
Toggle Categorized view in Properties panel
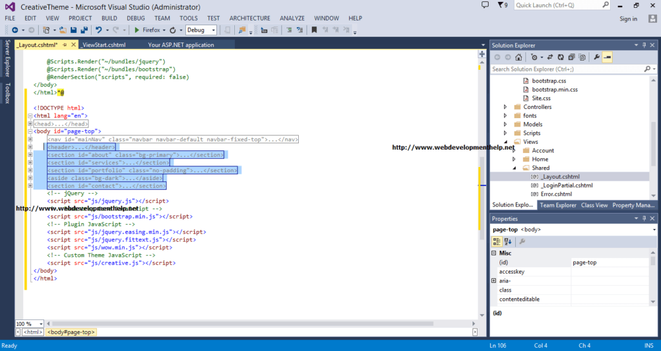pos(496,241)
